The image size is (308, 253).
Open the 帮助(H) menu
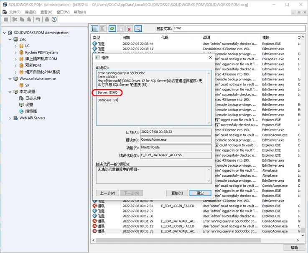(x=80, y=12)
